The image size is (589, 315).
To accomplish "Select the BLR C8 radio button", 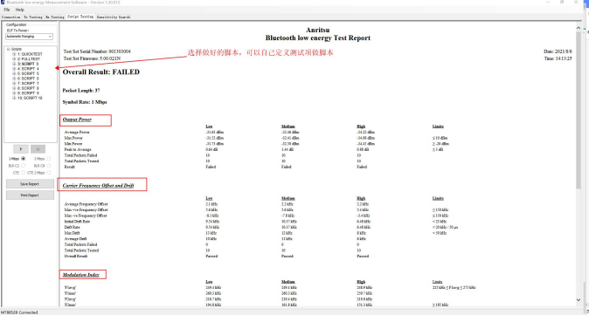I will [48, 166].
